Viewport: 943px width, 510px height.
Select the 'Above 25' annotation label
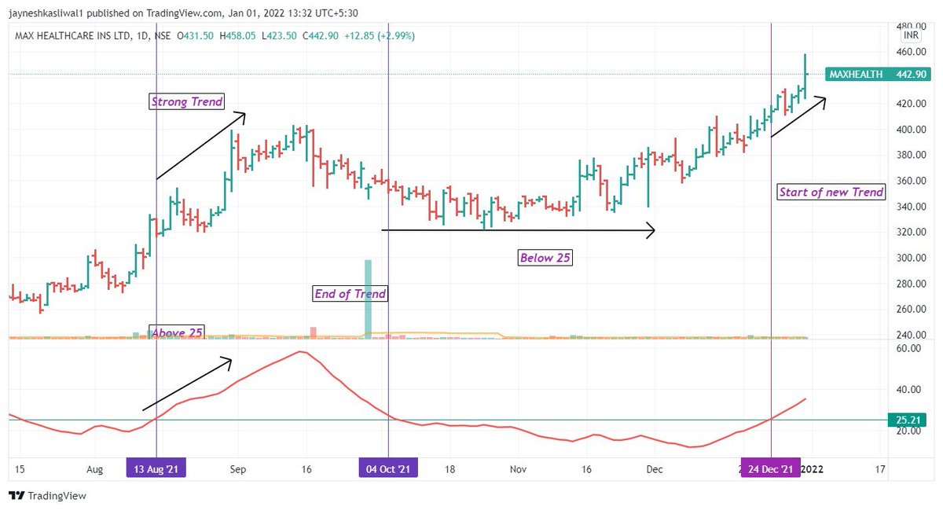[176, 333]
